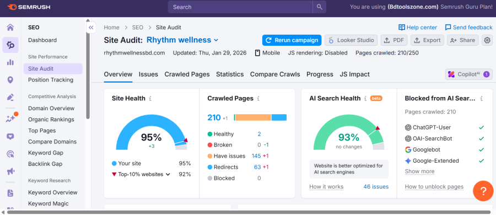Image resolution: width=496 pixels, height=215 pixels.
Task: Go to SEO in the breadcrumb
Action: (138, 28)
